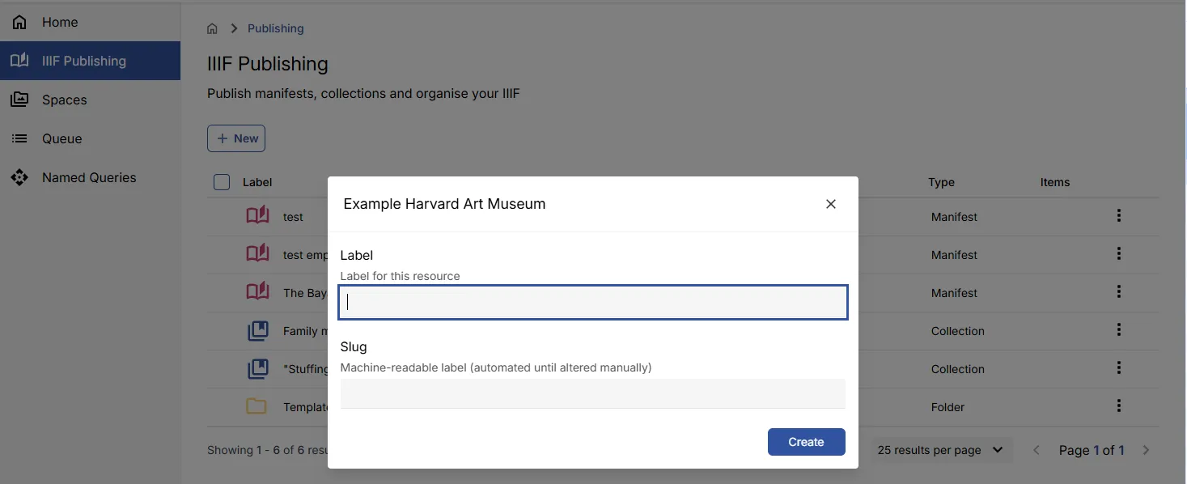
Task: Open the 25 results per page dropdown
Action: coord(941,449)
